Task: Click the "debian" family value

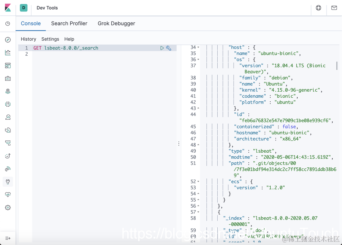Action: 280,78
